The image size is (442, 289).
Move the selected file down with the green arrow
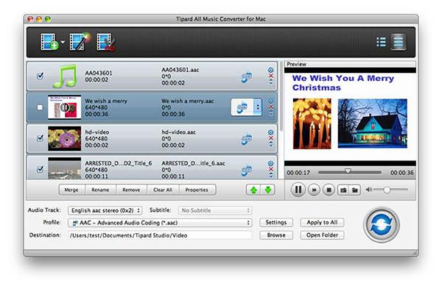point(268,190)
